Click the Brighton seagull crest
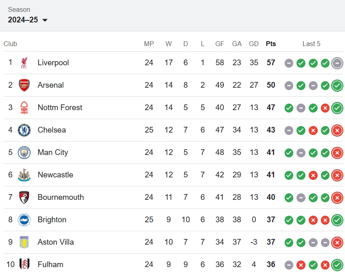 click(x=24, y=220)
